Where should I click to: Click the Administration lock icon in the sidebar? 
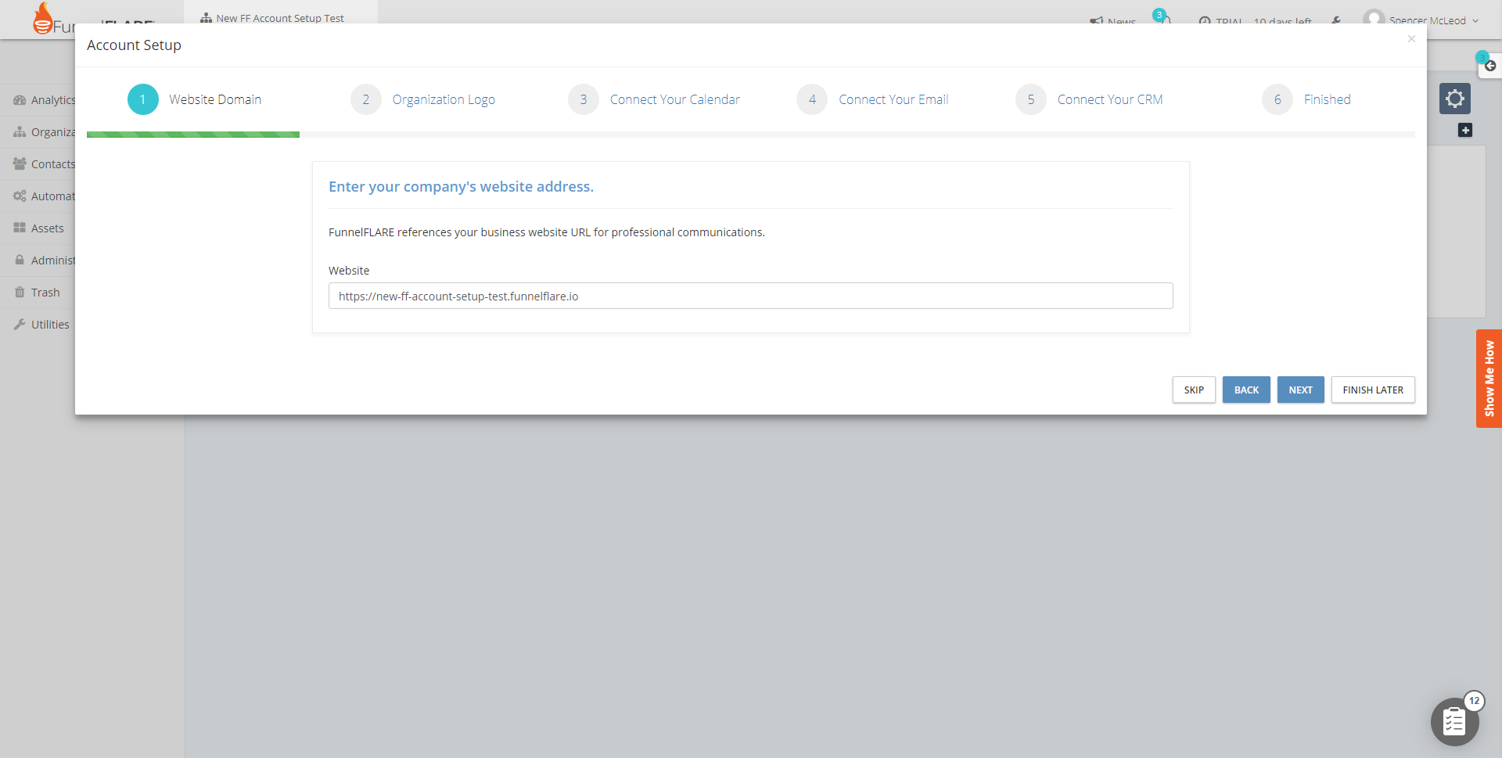[20, 260]
